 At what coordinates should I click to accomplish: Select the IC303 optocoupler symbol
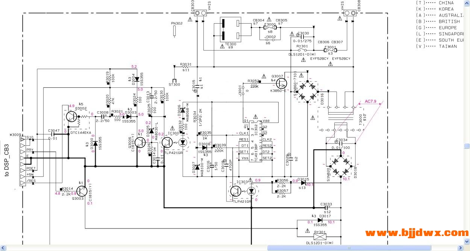(x=243, y=191)
